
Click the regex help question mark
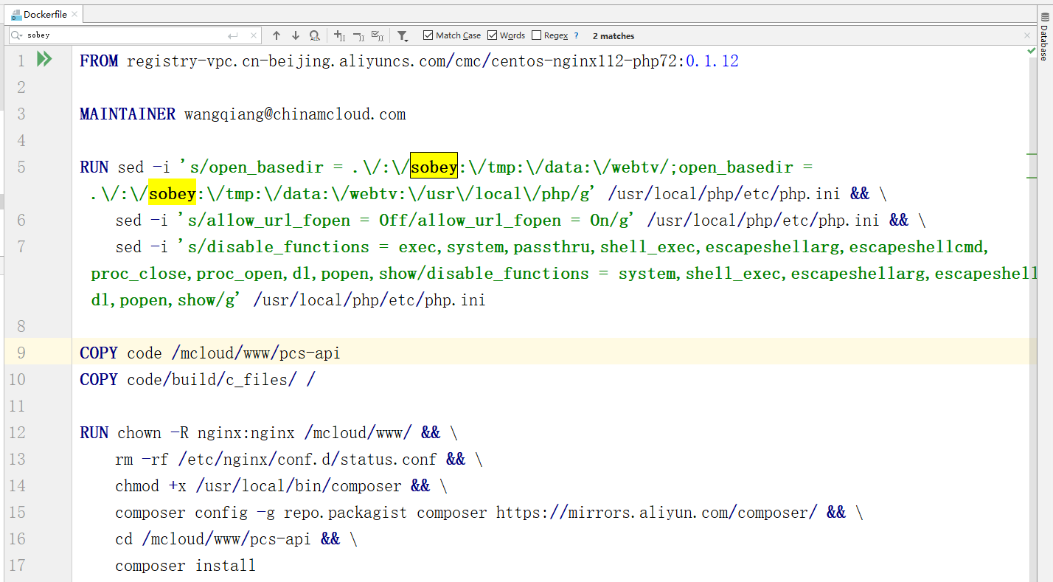click(x=576, y=35)
